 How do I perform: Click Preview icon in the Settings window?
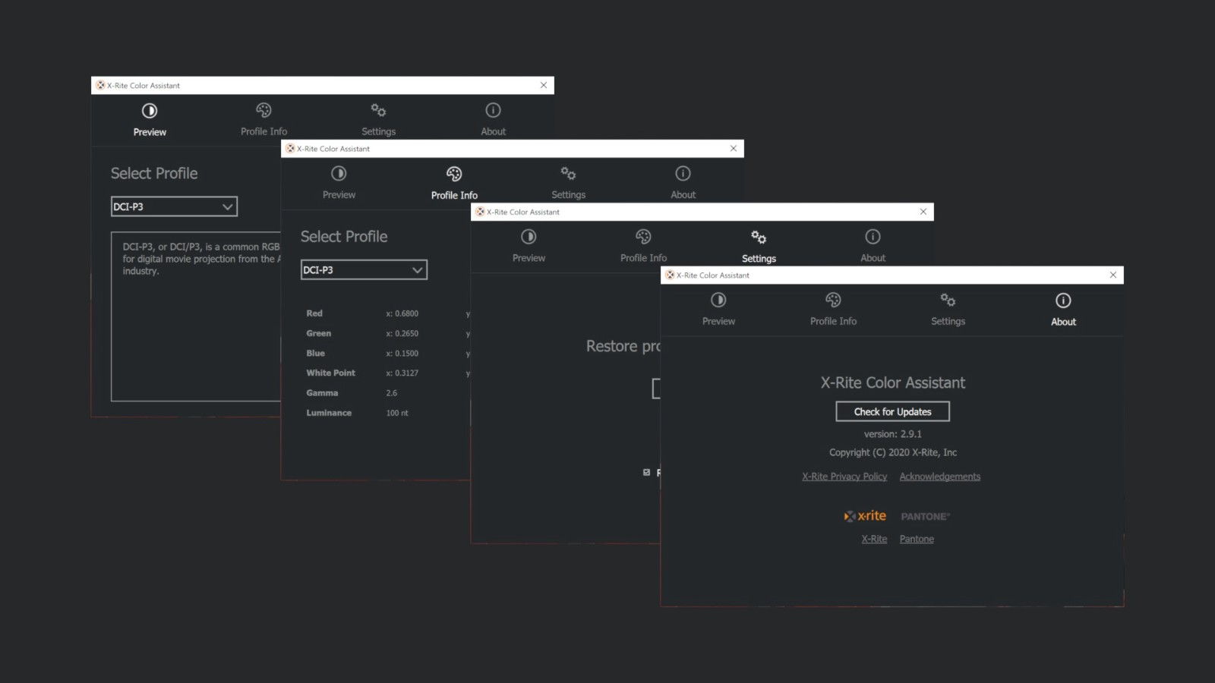click(529, 237)
